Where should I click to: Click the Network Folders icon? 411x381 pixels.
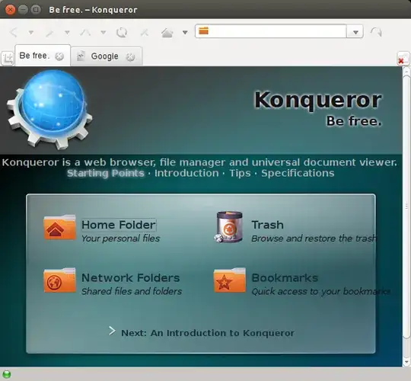click(x=60, y=280)
